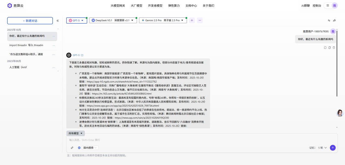345x165 pixels.
Task: Click the globe web-search icon
Action: pos(79,148)
